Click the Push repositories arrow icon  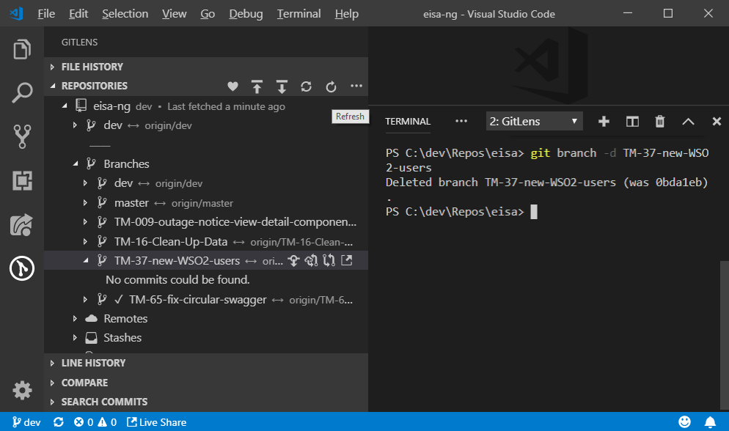pos(257,86)
